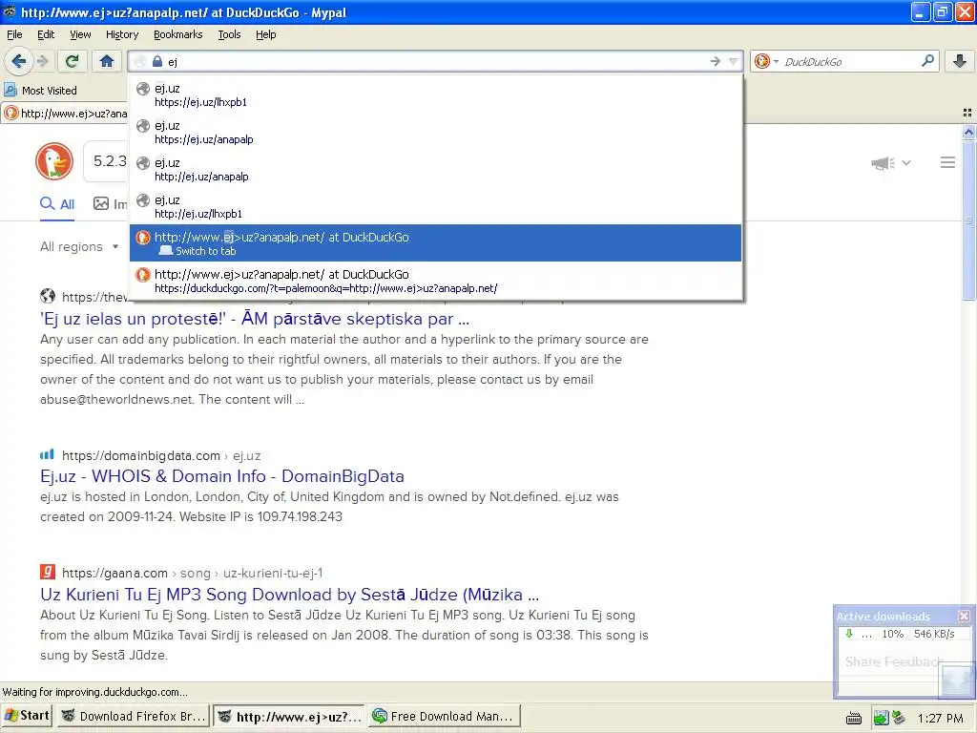Screen dimensions: 977x733
Task: Open the Bookmarks menu
Action: (x=177, y=34)
